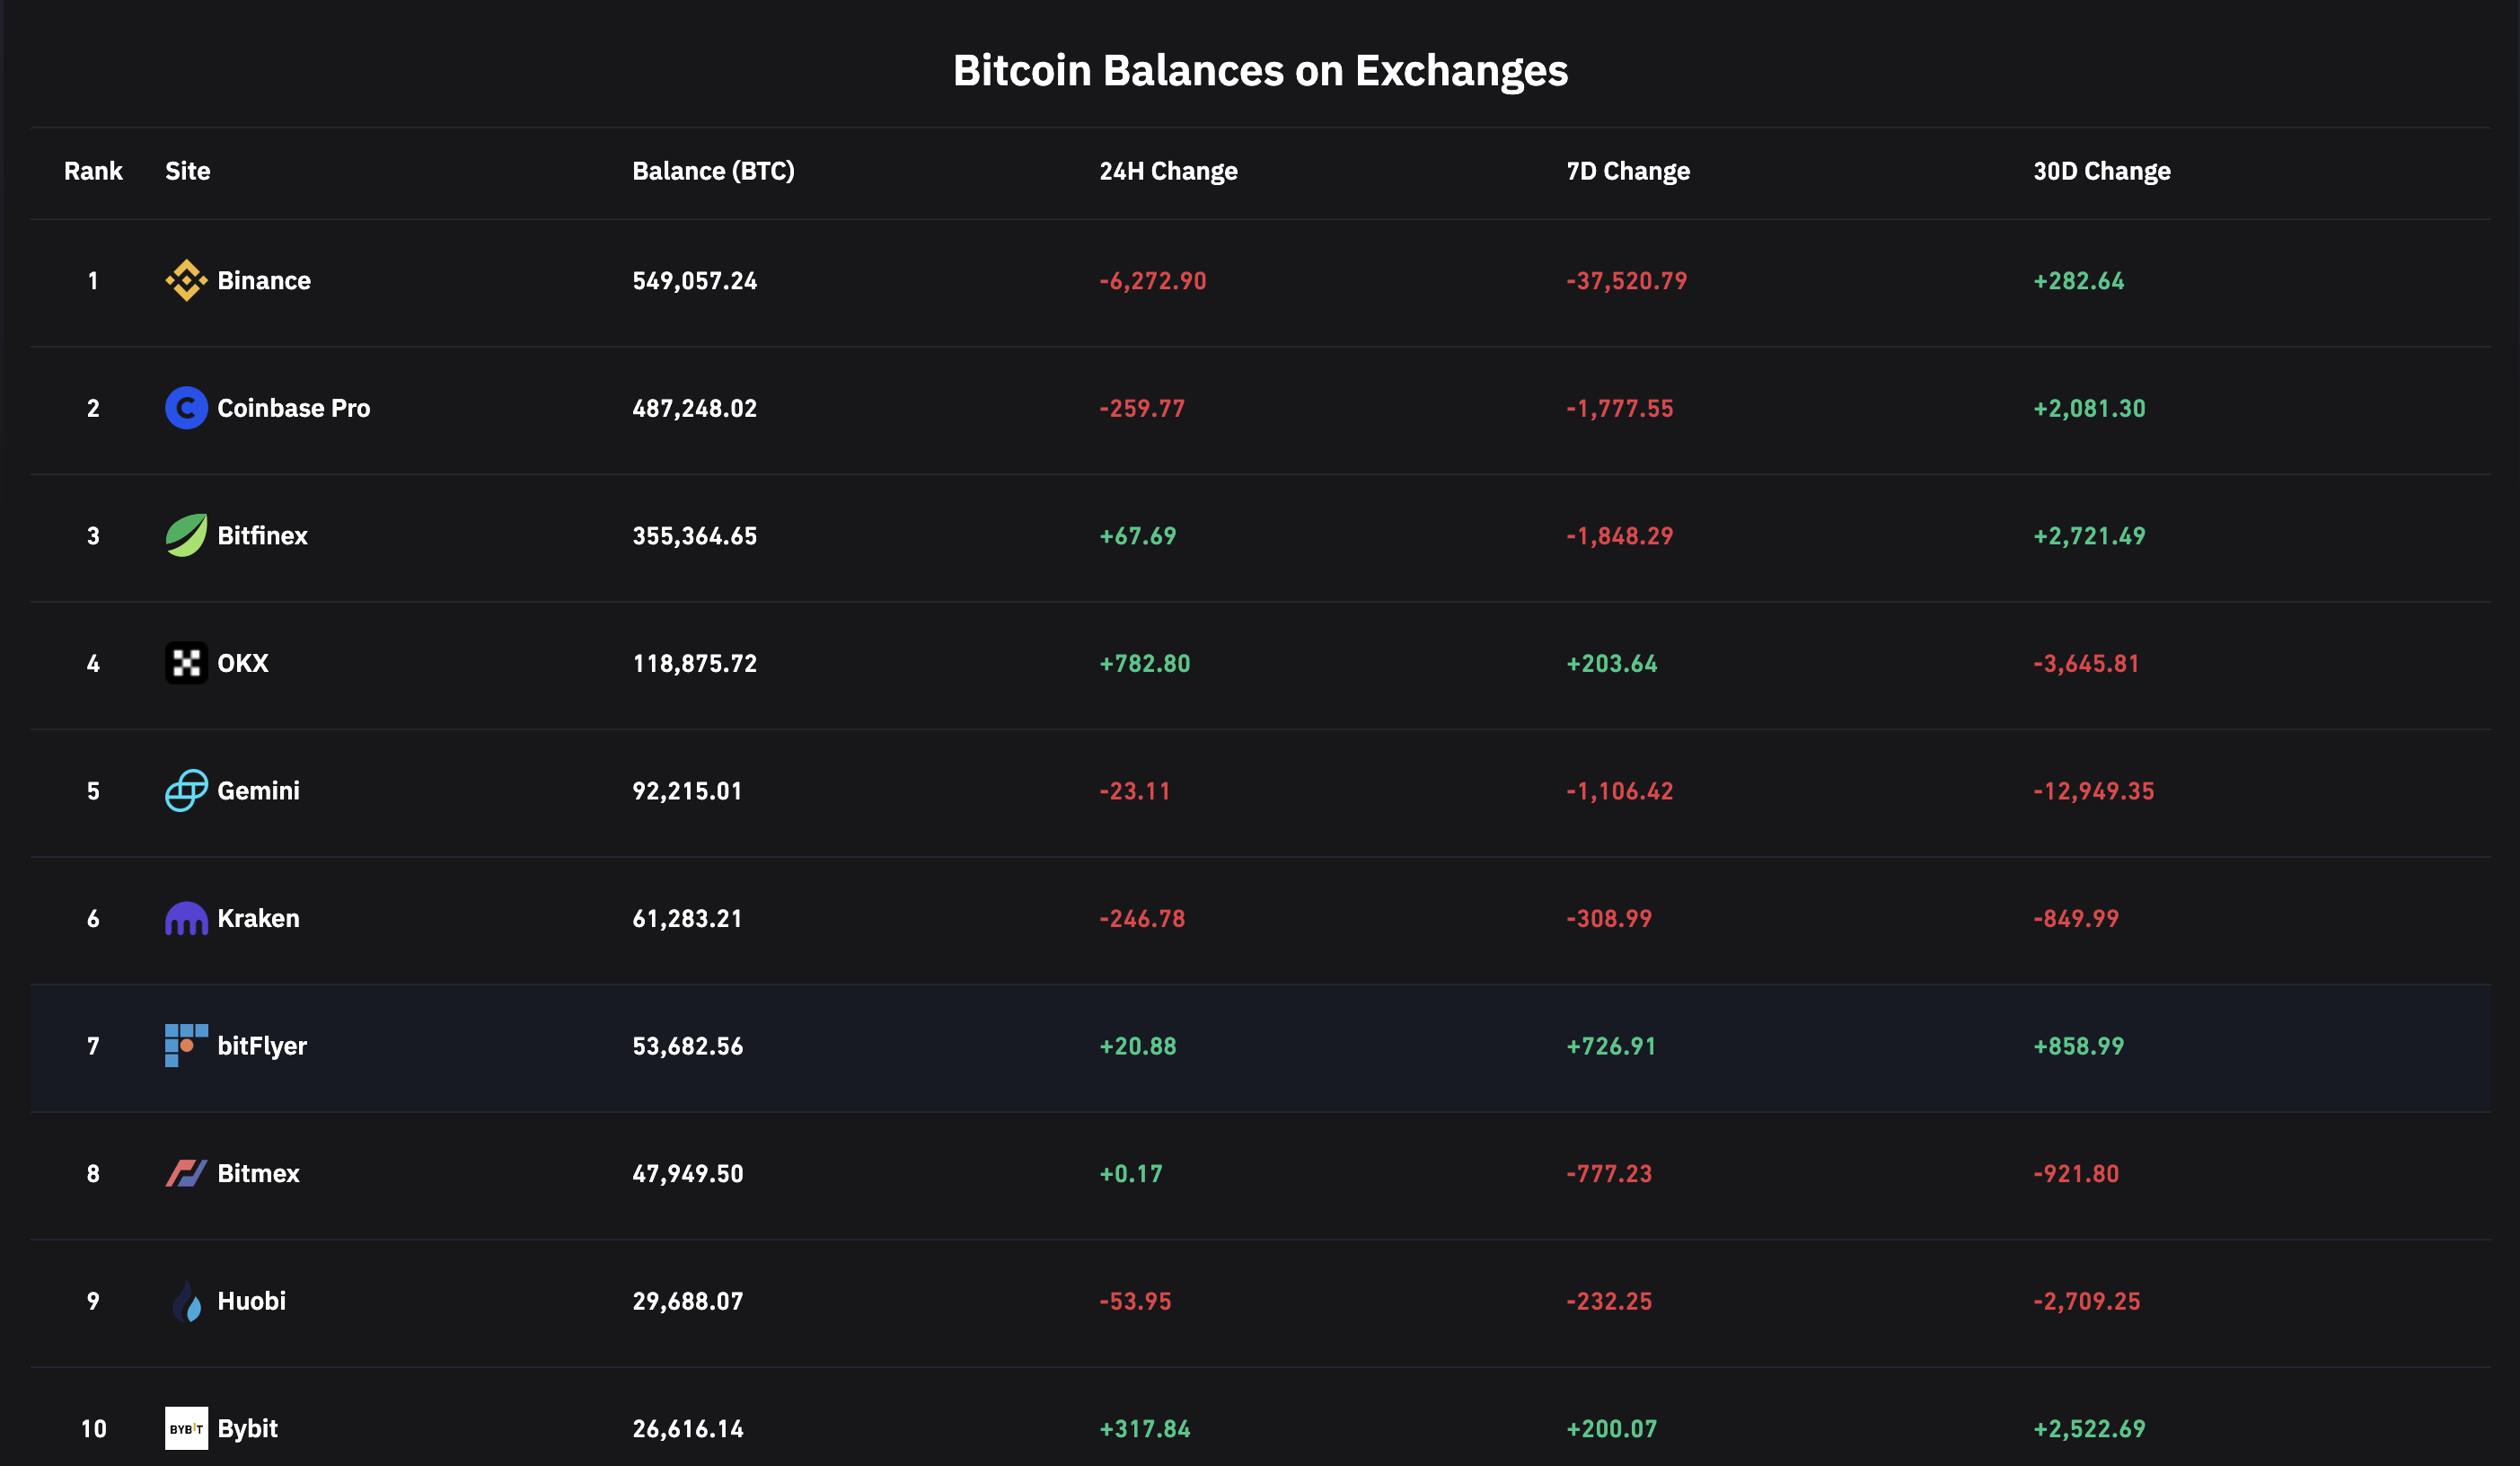Click Huobi 7D change -232.25
Image resolution: width=2520 pixels, height=1466 pixels.
1608,1301
